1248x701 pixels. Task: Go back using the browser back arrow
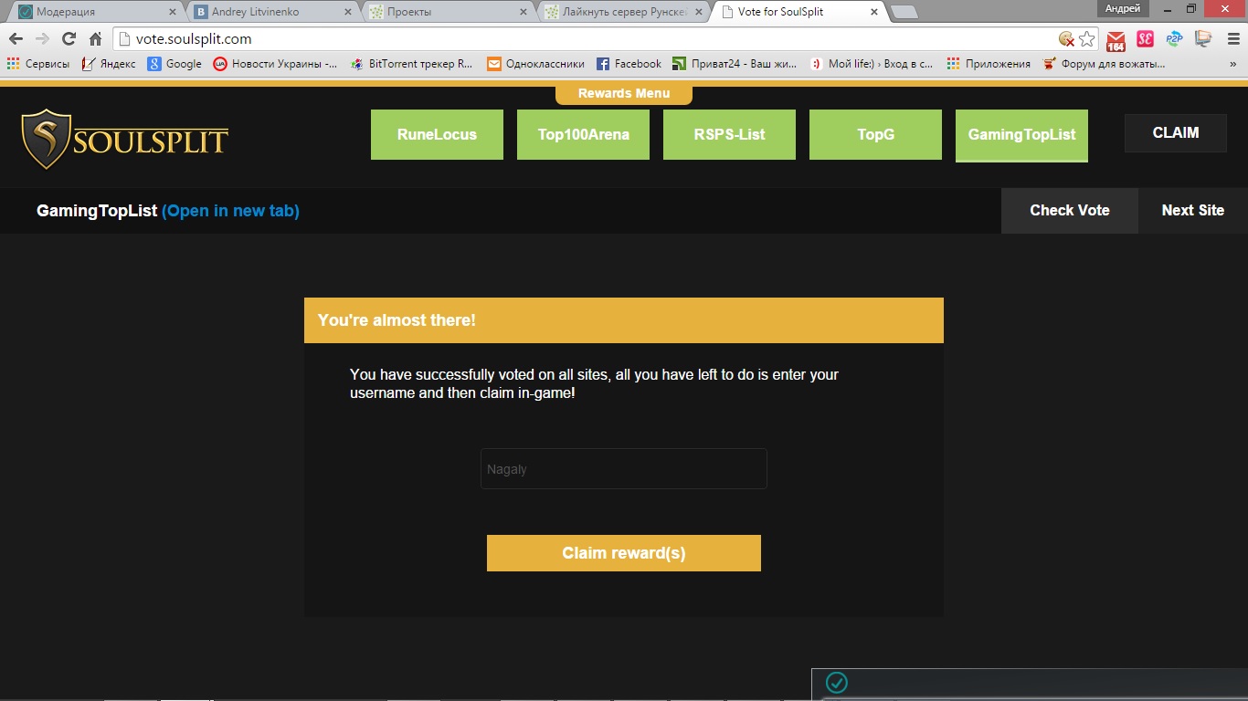[x=16, y=39]
